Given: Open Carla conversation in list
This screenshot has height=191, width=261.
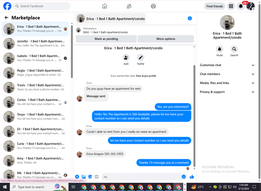Looking at the screenshot, I should pyautogui.click(x=35, y=146).
